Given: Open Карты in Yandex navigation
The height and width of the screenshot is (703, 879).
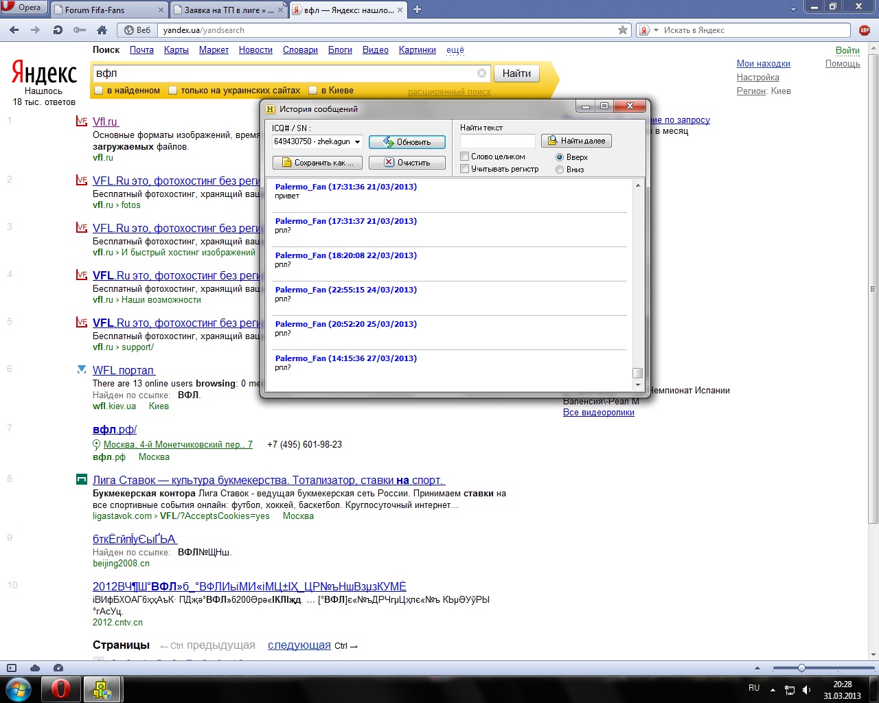Looking at the screenshot, I should point(176,50).
